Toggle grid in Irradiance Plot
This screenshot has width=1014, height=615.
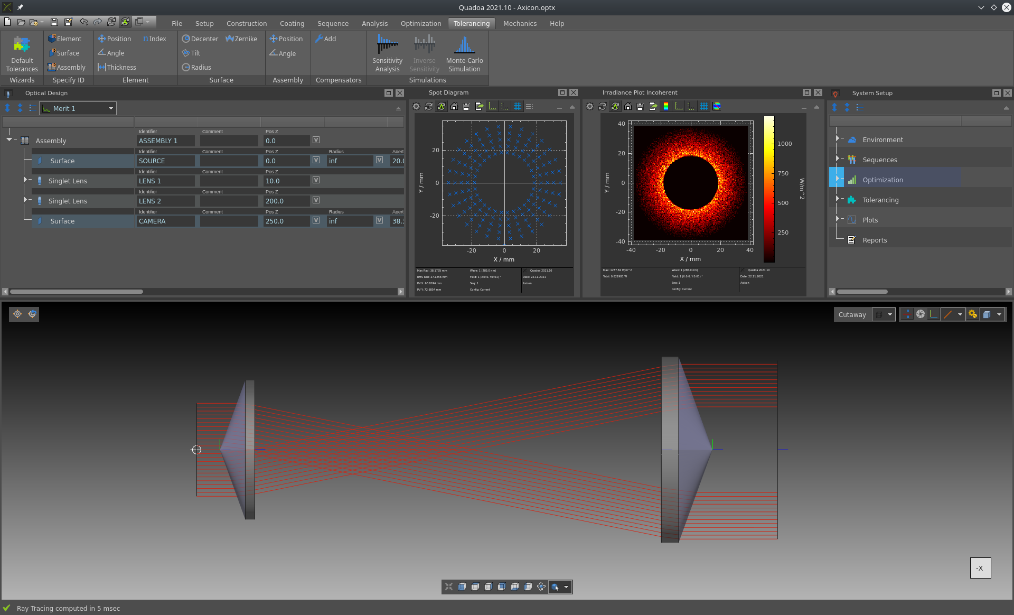(704, 107)
